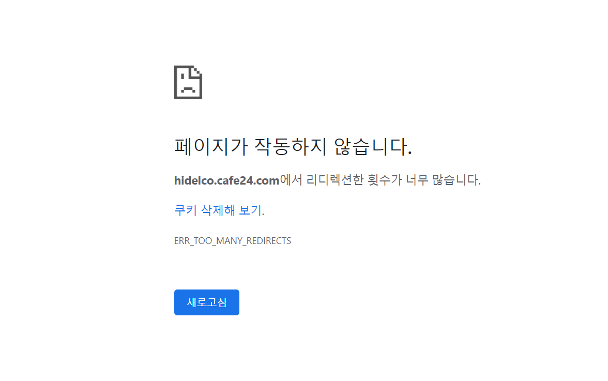
Task: Click the sad page error icon
Action: pyautogui.click(x=188, y=82)
